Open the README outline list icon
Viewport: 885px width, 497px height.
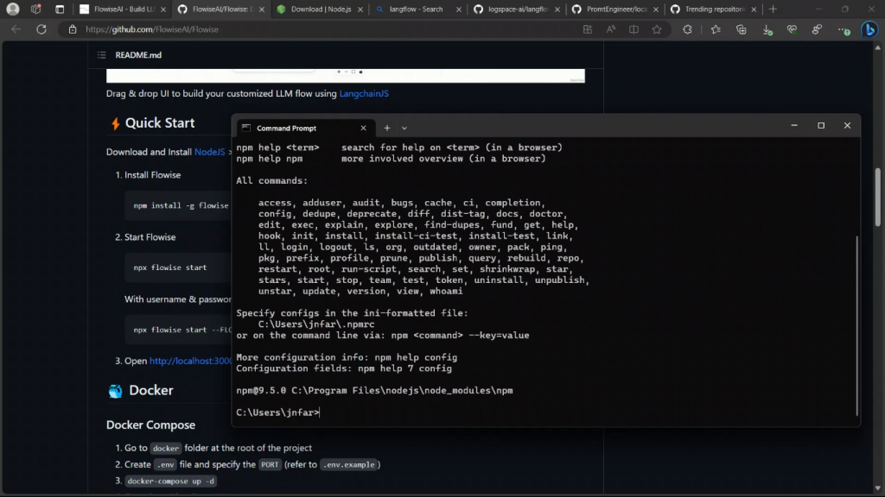pyautogui.click(x=102, y=55)
